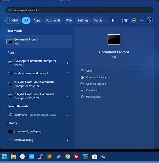159x163 pixels.
Task: Open Slack from the taskbar
Action: click(22, 157)
